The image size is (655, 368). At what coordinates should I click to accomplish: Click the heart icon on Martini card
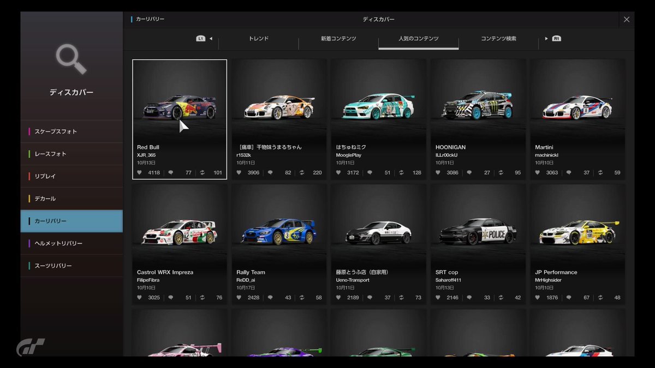537,173
